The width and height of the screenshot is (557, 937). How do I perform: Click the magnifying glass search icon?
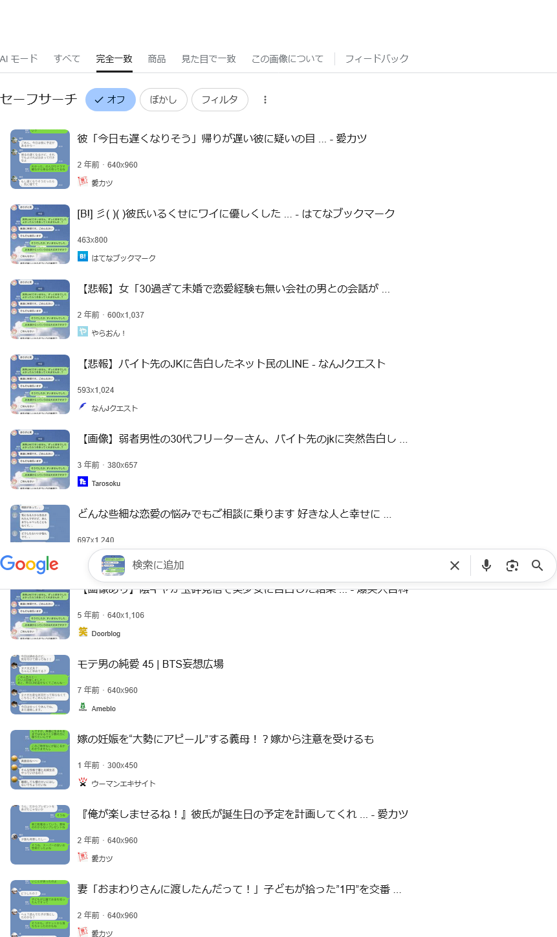tap(538, 566)
